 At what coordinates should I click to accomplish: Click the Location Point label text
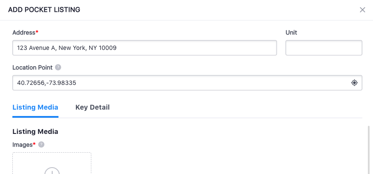click(x=32, y=67)
